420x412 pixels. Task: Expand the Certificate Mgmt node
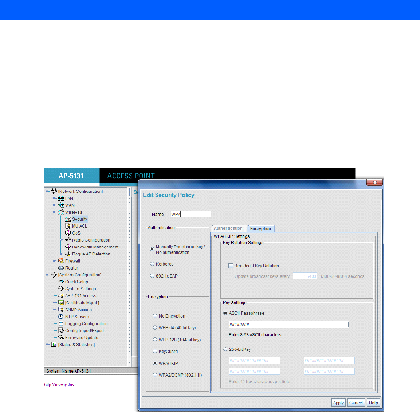point(54,303)
